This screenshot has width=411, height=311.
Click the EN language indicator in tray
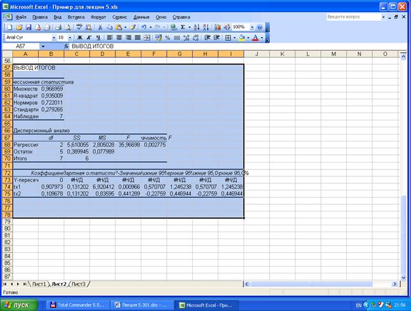[x=358, y=305]
